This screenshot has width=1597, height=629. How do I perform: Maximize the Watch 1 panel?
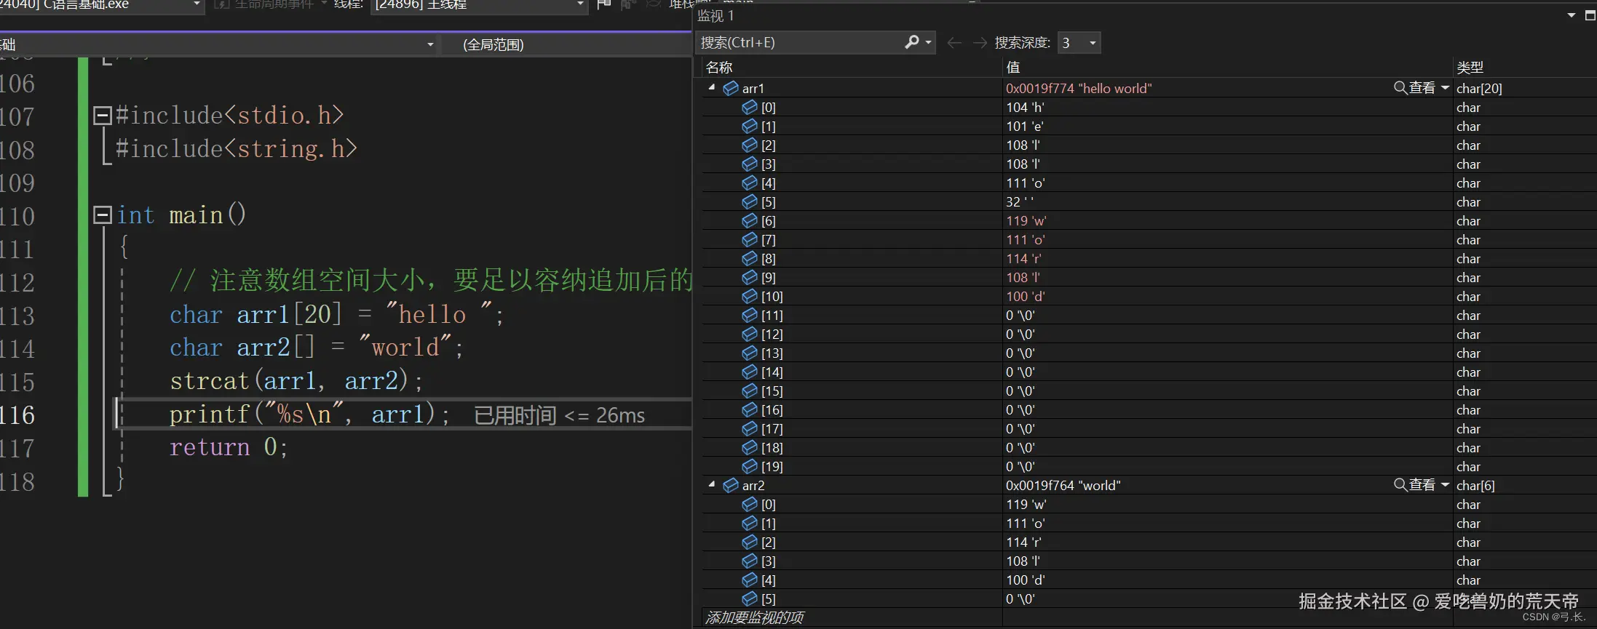coord(1590,15)
